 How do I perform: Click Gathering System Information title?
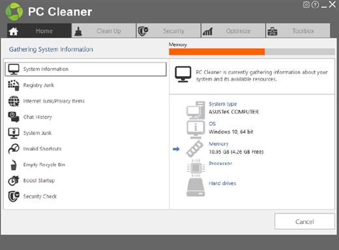[51, 49]
